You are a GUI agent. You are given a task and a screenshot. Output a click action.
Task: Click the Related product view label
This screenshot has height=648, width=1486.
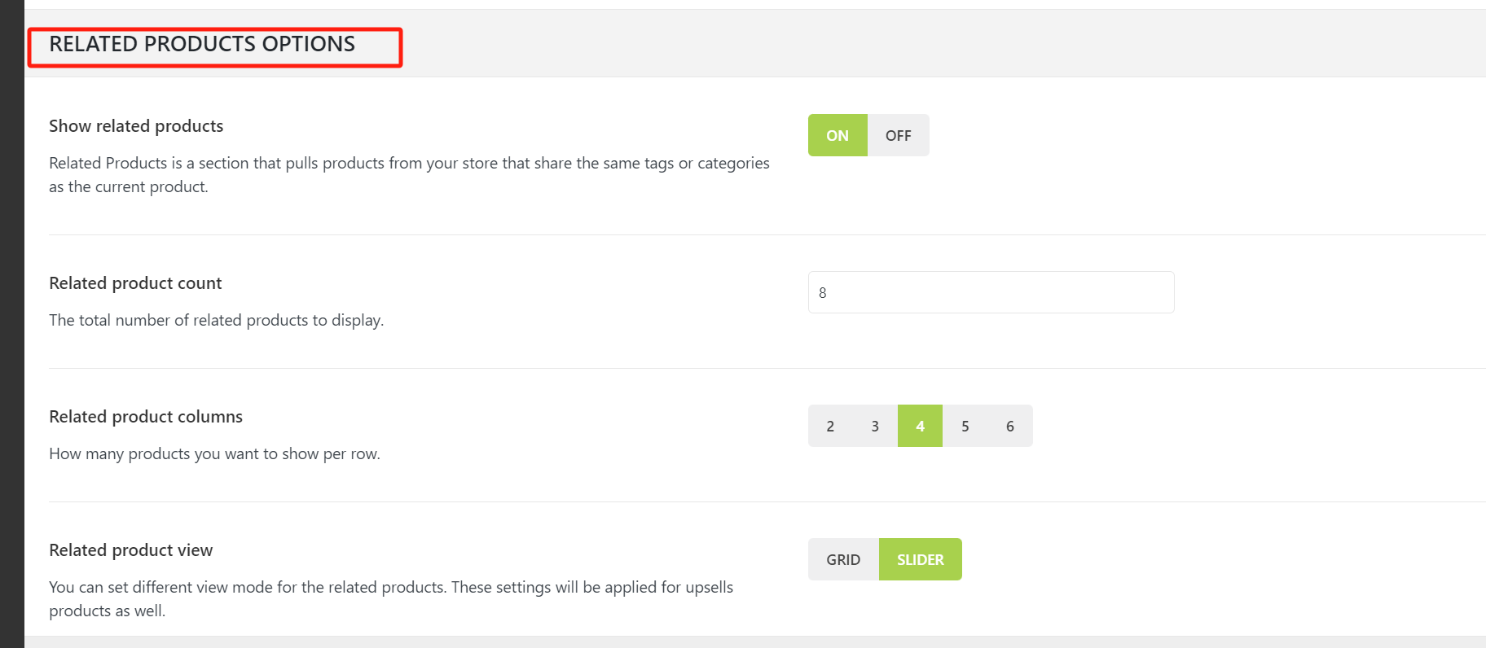(131, 550)
